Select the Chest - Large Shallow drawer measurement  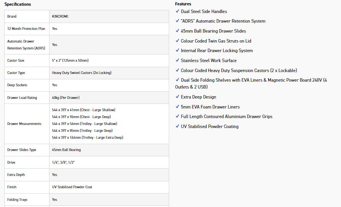(x=83, y=110)
